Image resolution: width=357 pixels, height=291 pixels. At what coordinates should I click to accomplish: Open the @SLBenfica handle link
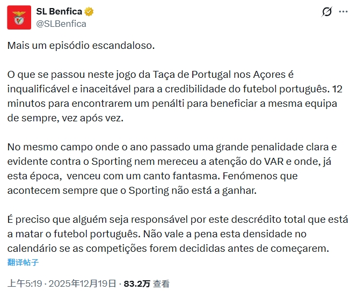61,24
